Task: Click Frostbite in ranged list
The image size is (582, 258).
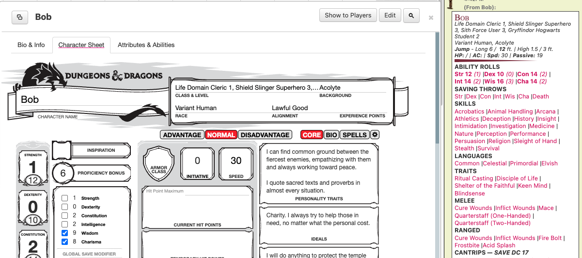Action: (x=467, y=245)
